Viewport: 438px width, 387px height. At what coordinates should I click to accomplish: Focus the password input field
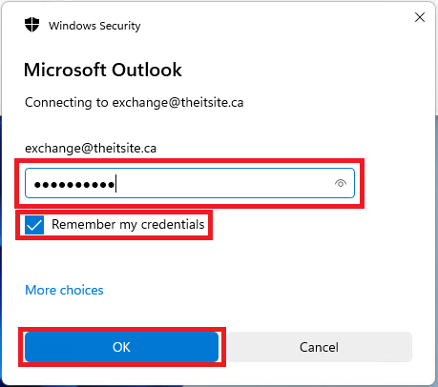tap(190, 183)
